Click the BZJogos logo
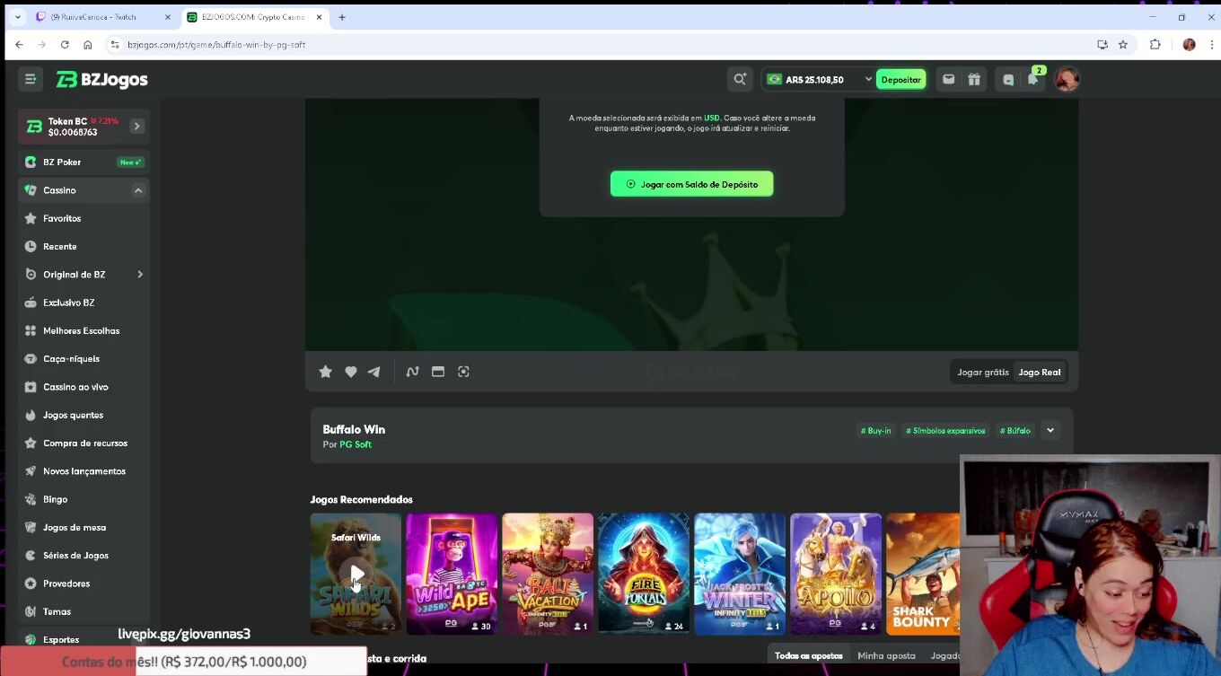This screenshot has width=1221, height=676. point(101,80)
